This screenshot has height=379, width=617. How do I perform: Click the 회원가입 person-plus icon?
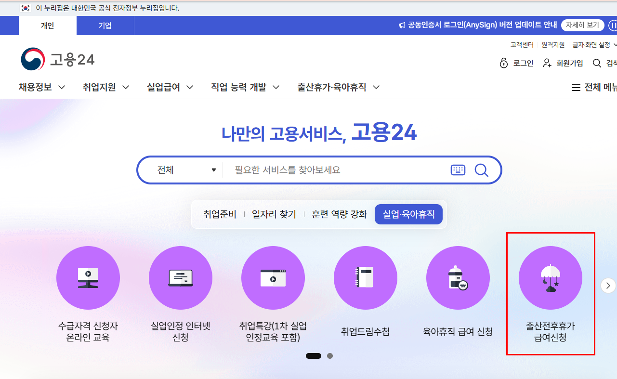547,63
